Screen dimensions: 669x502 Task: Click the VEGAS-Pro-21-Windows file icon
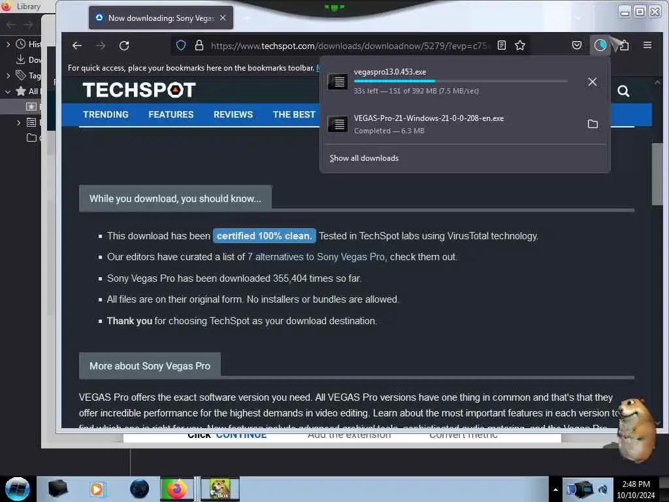[x=338, y=124]
